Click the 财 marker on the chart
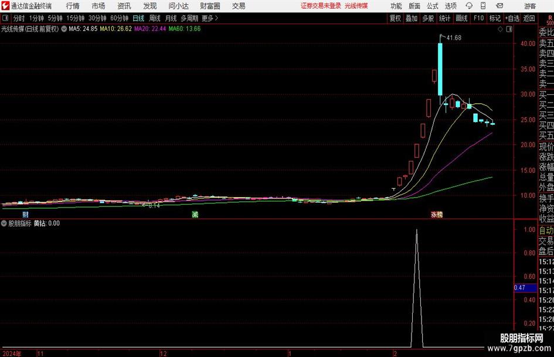 pos(25,215)
